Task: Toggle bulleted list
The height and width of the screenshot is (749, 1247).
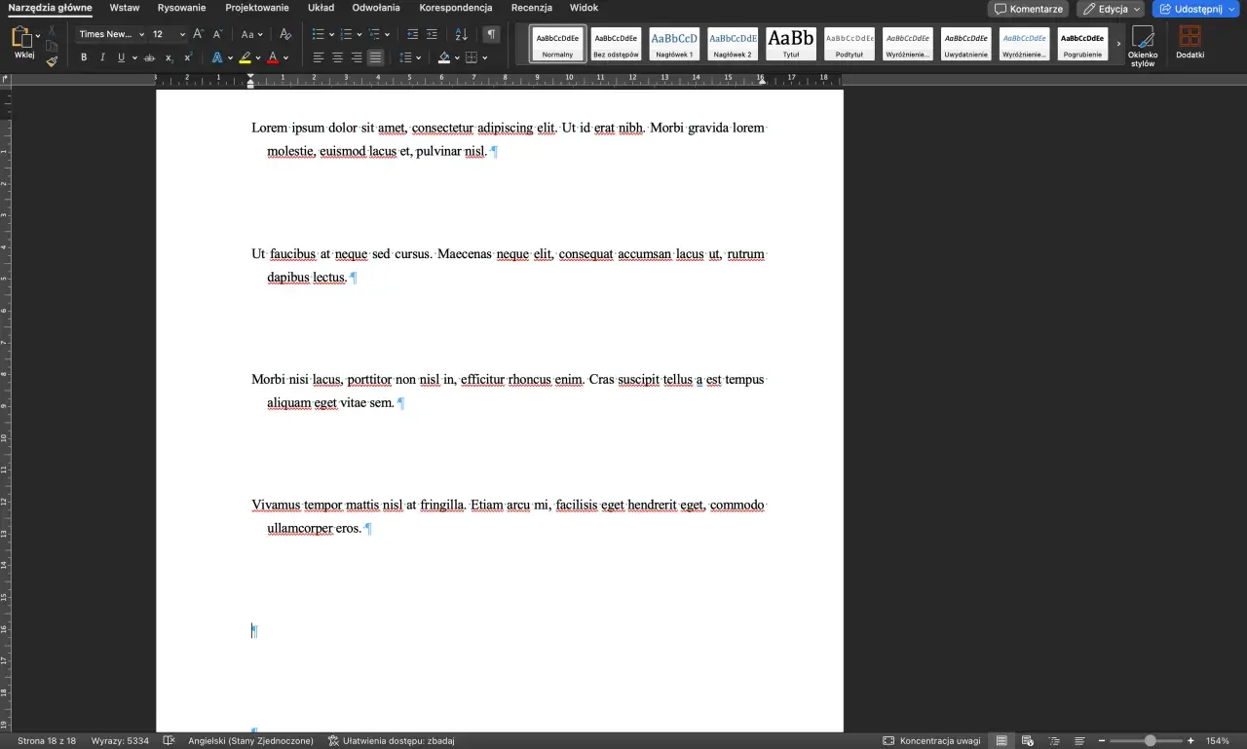Action: (x=318, y=34)
